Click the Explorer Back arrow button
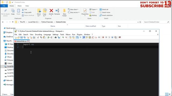Screen dimensions: 172x96 3,22
